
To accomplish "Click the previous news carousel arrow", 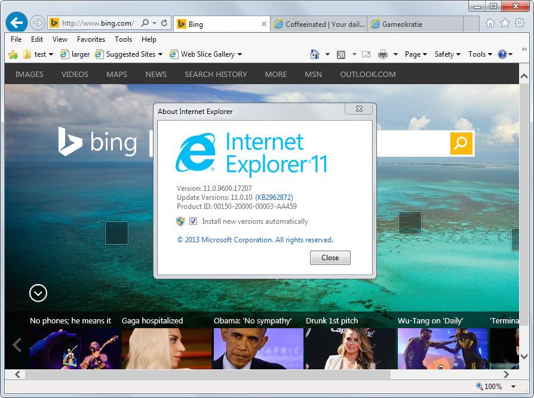I will click(17, 345).
